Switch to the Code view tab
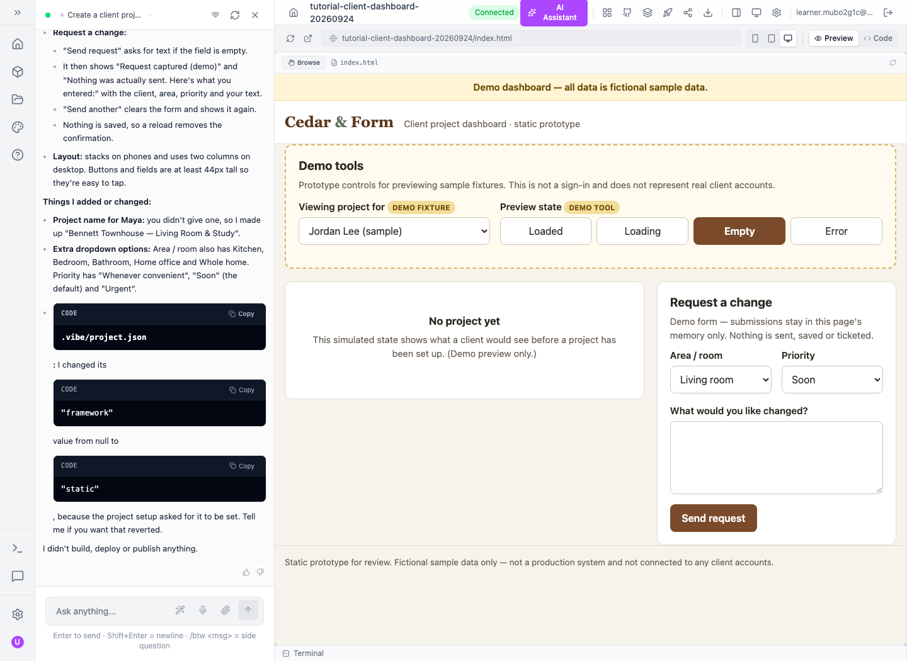 (x=879, y=38)
